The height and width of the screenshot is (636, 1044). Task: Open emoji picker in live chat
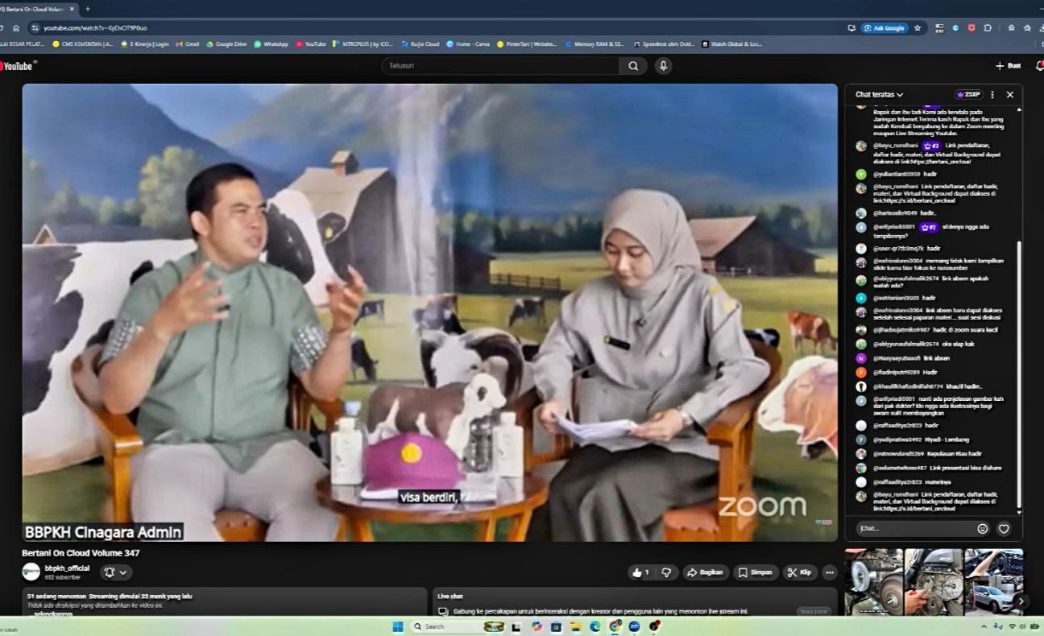[x=982, y=529]
